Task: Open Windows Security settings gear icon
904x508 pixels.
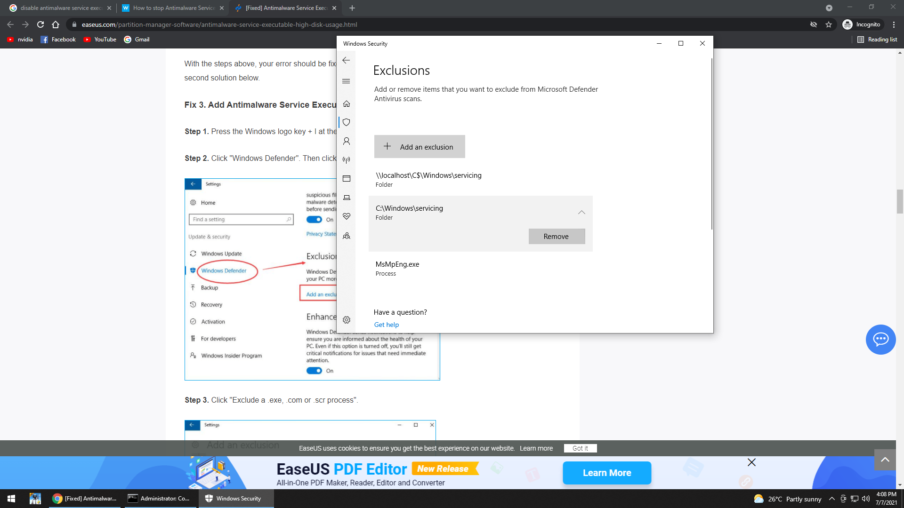Action: (347, 320)
